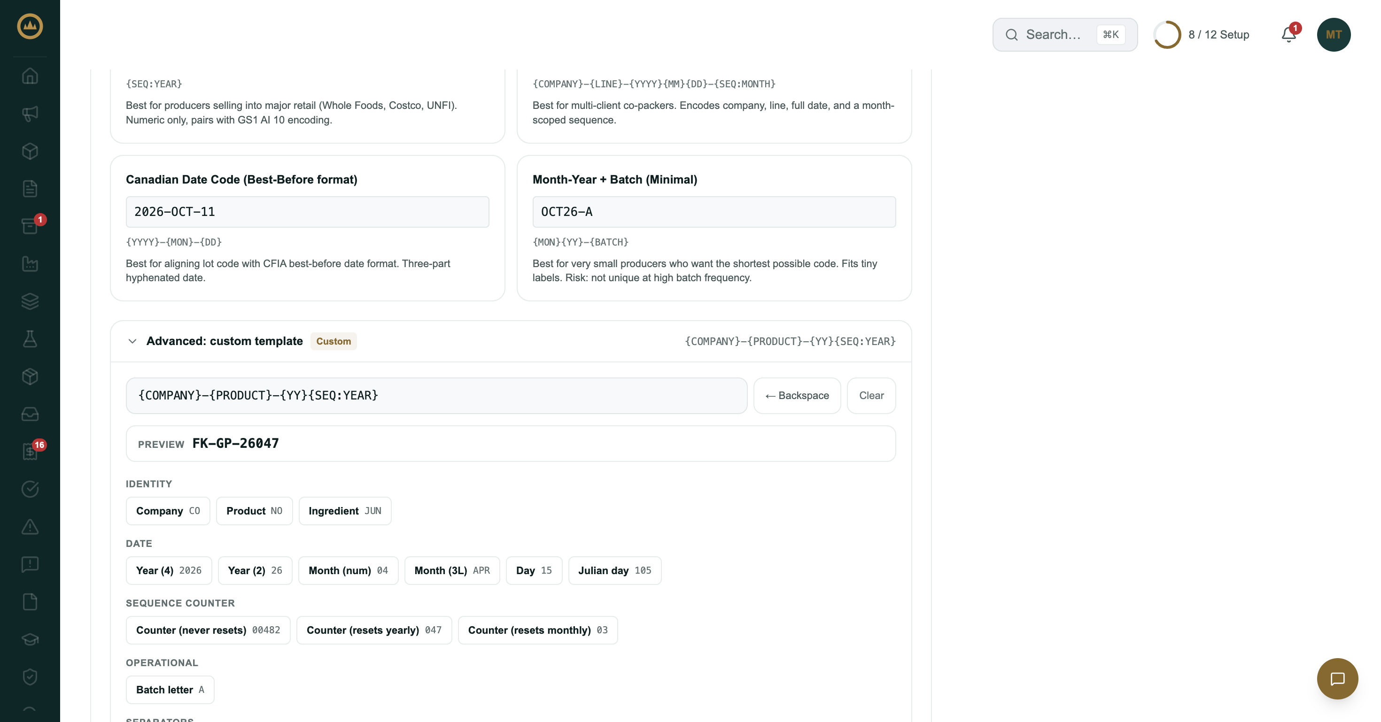Select the Month-Year + Batch template card
Viewport: 1381px width, 722px height.
(714, 228)
